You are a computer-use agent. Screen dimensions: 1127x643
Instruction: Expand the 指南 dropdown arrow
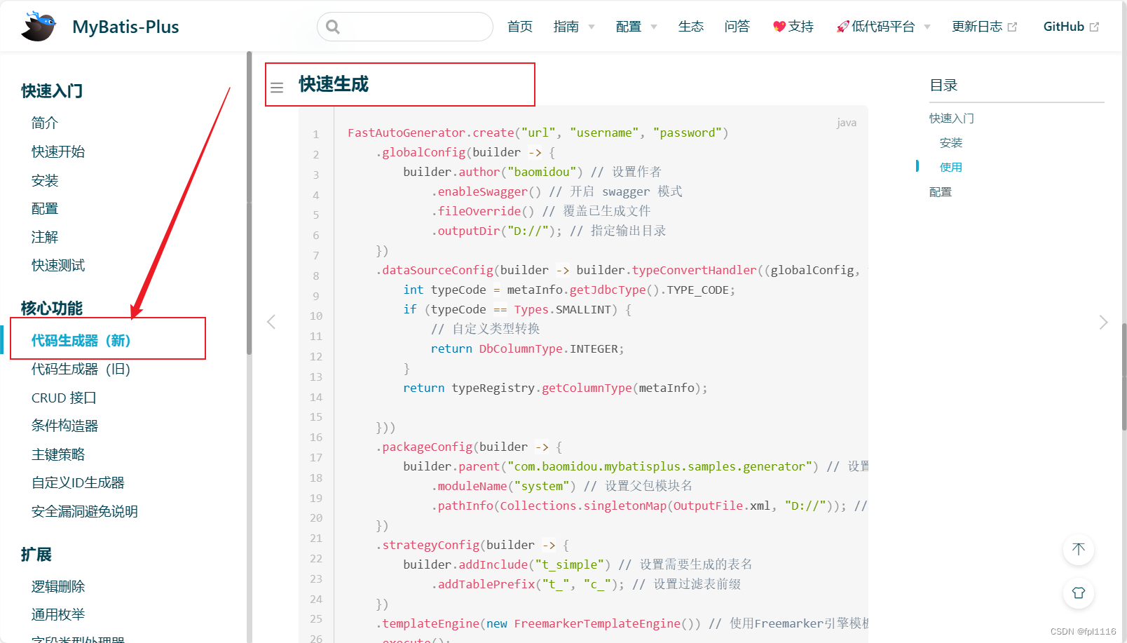point(592,27)
